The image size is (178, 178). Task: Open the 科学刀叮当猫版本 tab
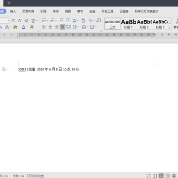click(x=146, y=11)
